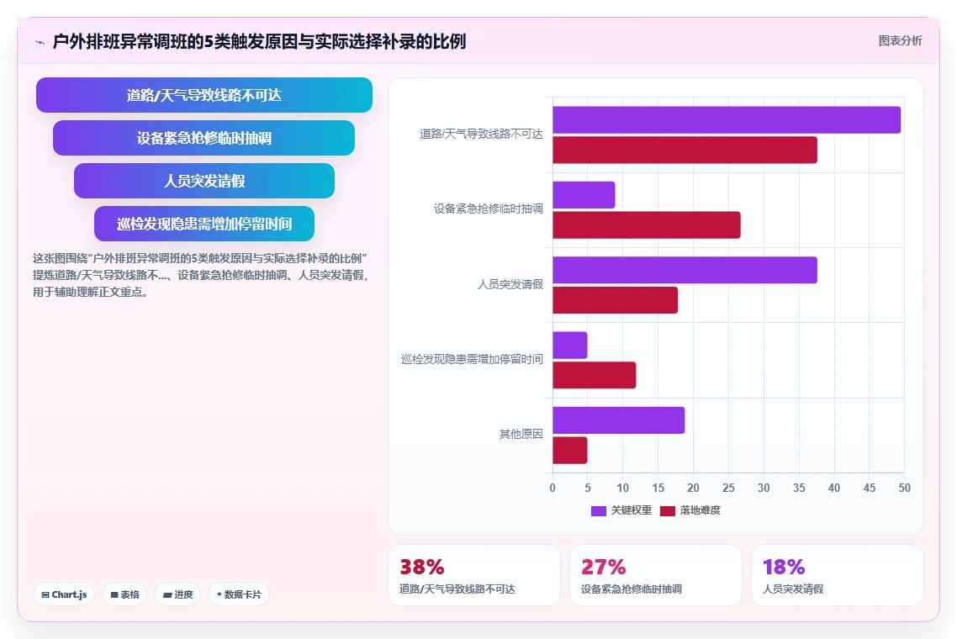Click red bar for 人员突发请假

pos(616,300)
